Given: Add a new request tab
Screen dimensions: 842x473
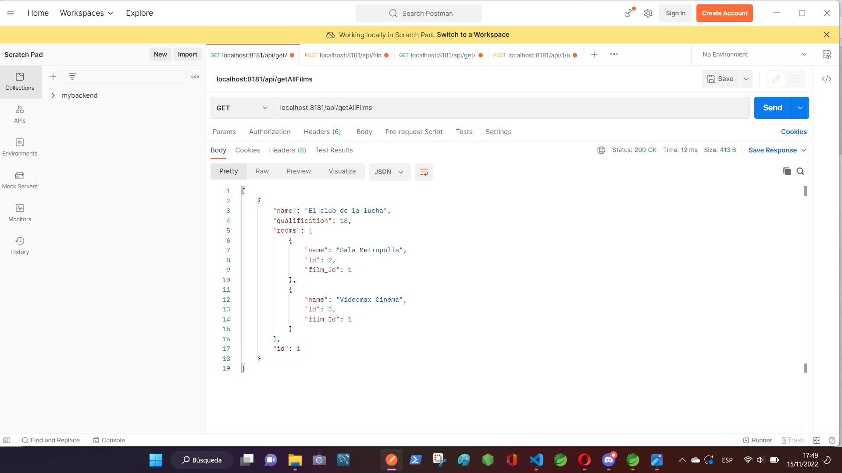Looking at the screenshot, I should pos(594,54).
